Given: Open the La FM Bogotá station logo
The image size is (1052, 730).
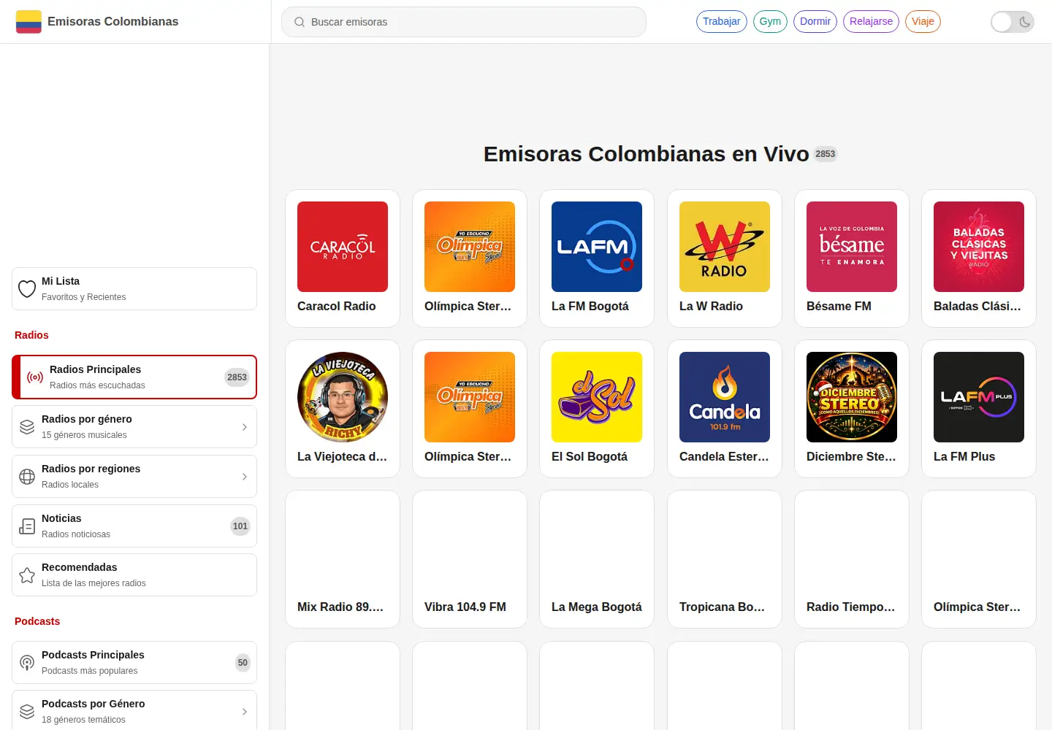Looking at the screenshot, I should click(x=597, y=247).
